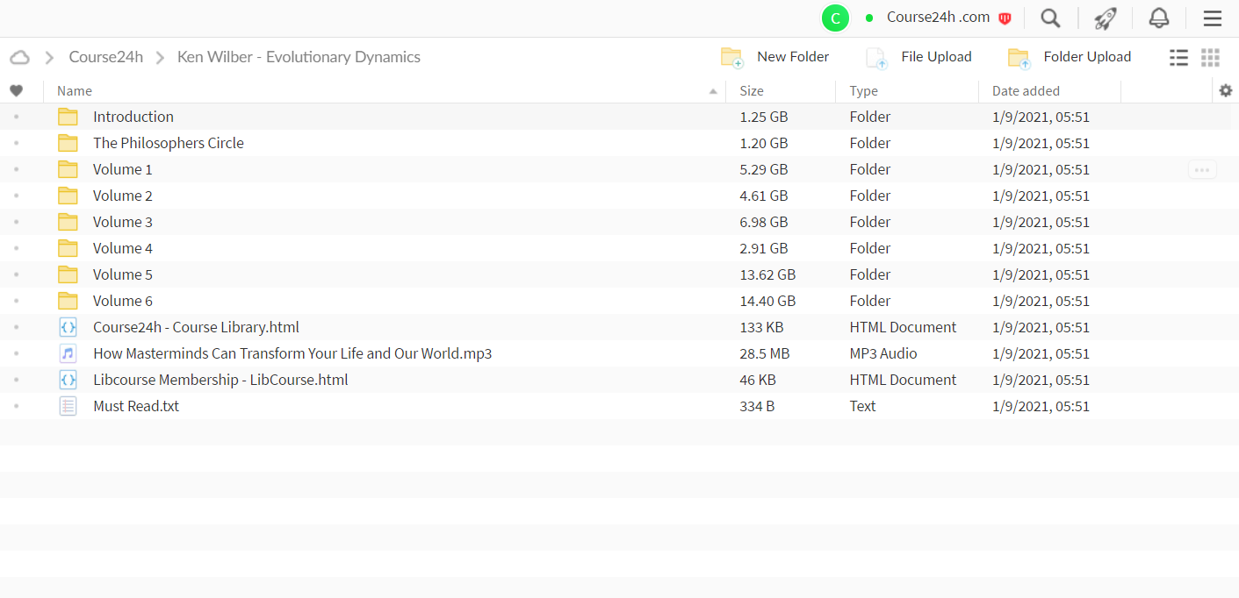This screenshot has width=1239, height=598.
Task: Click the Folder Upload button
Action: (1070, 57)
